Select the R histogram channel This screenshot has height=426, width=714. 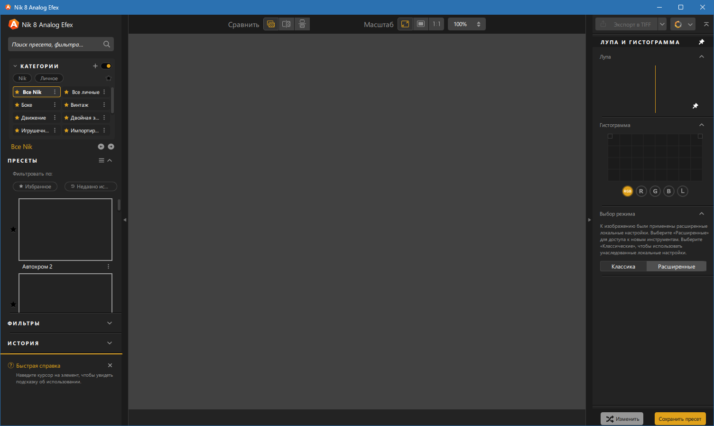[641, 191]
